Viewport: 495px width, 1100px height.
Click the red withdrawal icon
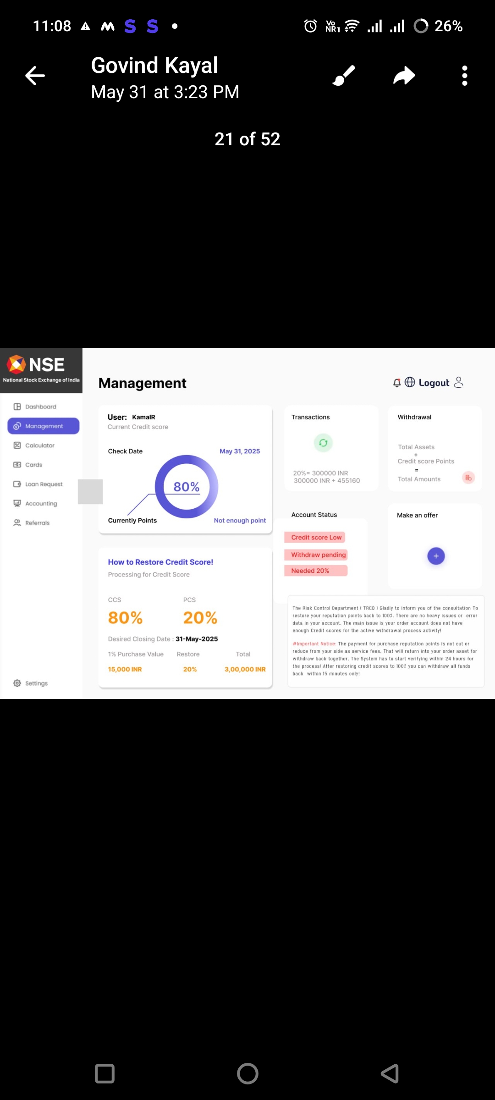(x=468, y=478)
